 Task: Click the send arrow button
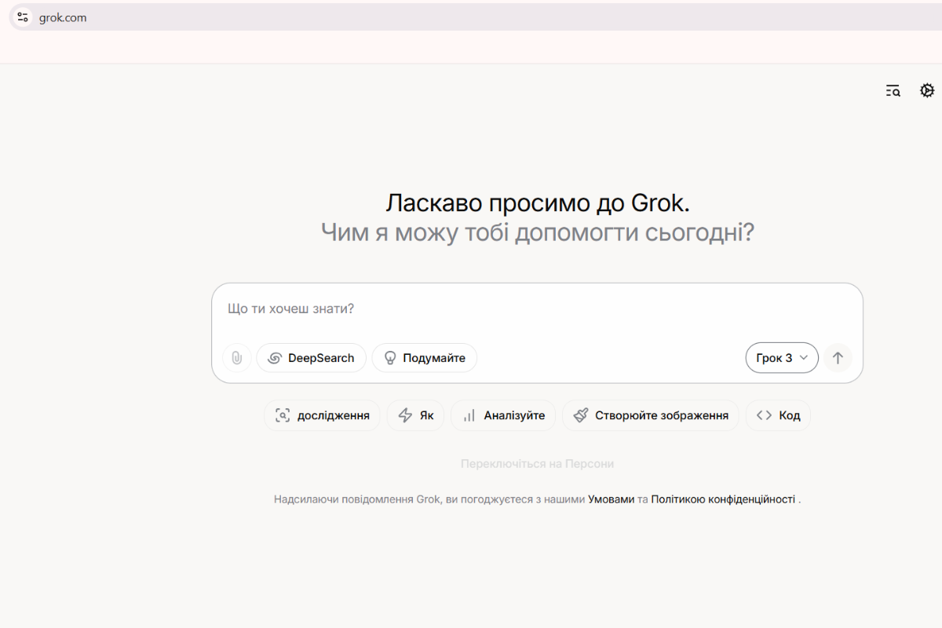point(838,358)
